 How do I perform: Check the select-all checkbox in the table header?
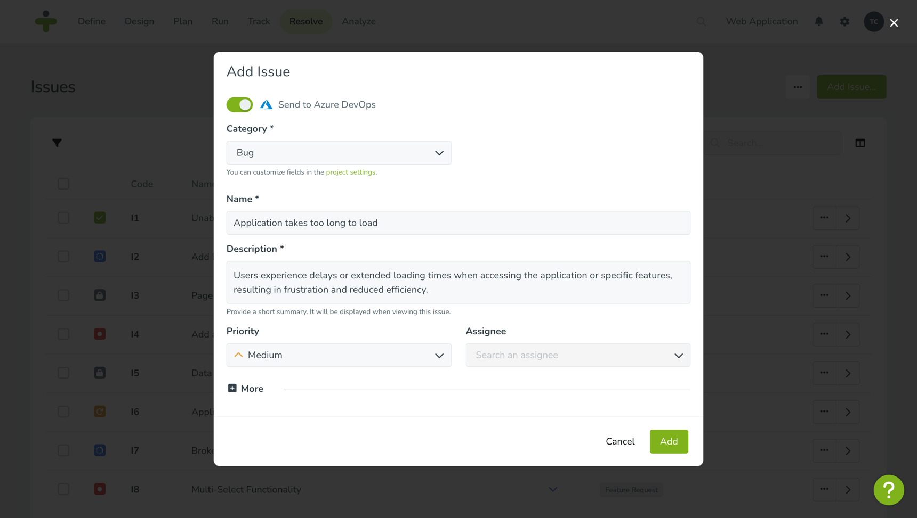coord(63,183)
